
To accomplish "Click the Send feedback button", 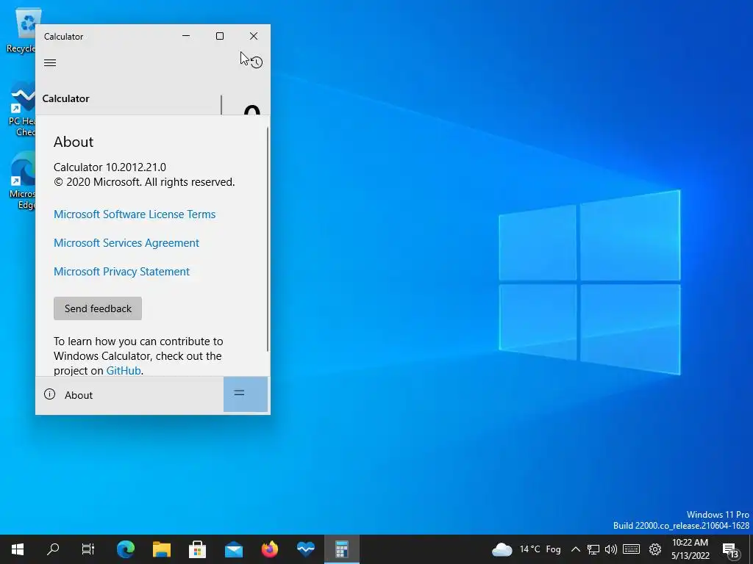I will [x=98, y=308].
